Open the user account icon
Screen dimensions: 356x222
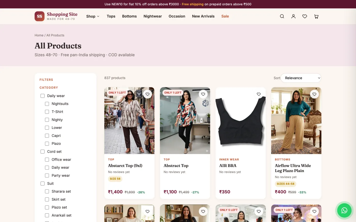[293, 16]
